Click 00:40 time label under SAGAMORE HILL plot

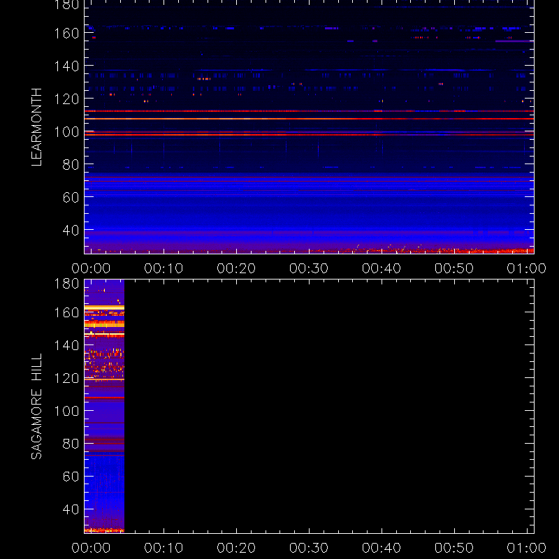[x=382, y=548]
